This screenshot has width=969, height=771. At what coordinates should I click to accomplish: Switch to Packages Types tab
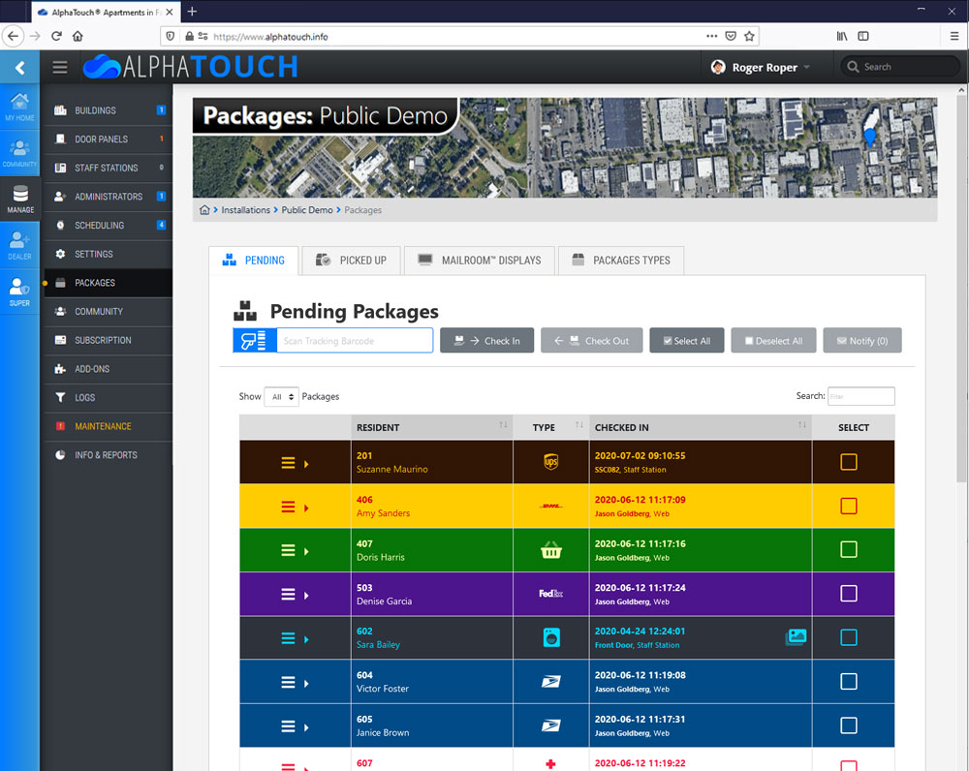coord(621,261)
